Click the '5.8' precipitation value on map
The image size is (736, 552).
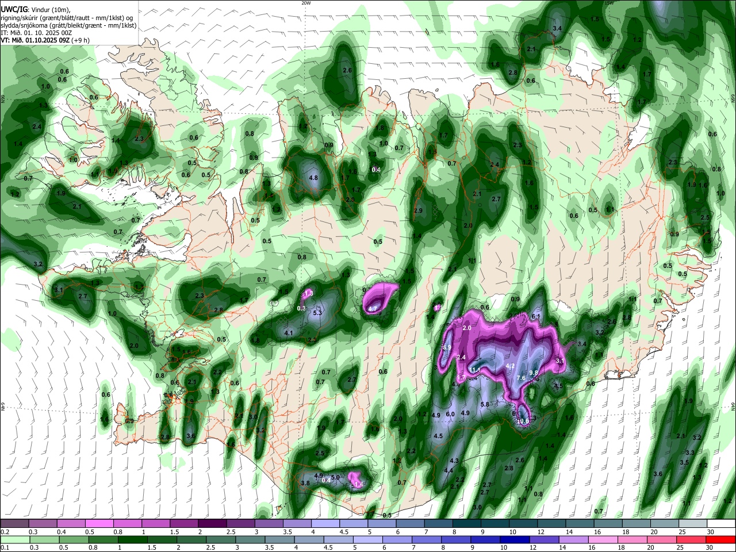click(485, 404)
